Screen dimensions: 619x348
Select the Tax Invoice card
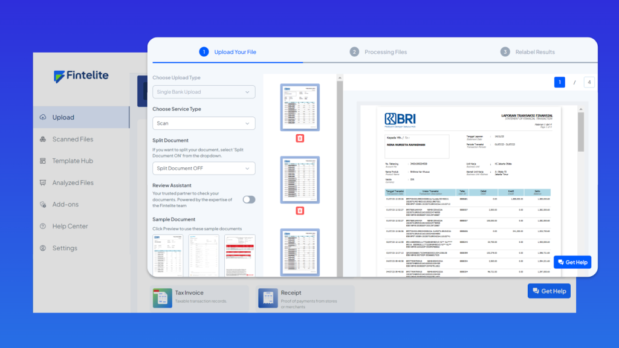pos(199,297)
